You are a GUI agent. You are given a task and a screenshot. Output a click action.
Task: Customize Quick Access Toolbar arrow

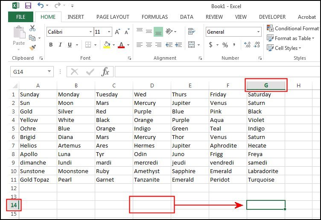(x=72, y=6)
